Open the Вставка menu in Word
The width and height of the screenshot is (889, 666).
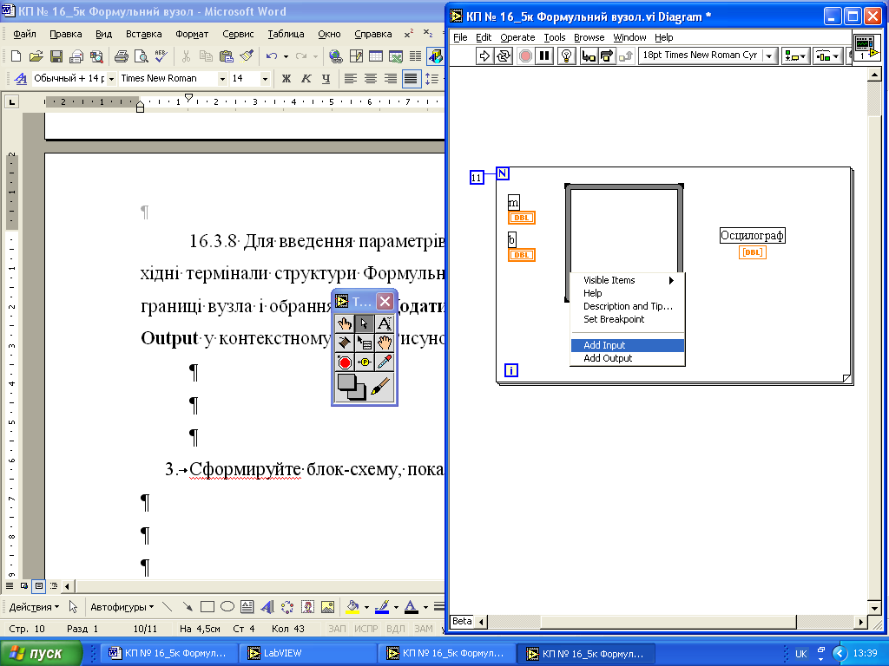coord(143,34)
